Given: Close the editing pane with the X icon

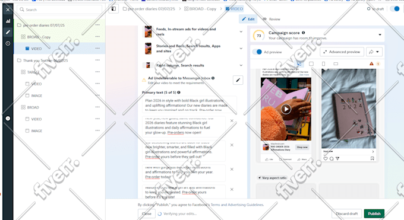Looking at the screenshot, I should 8,9.
